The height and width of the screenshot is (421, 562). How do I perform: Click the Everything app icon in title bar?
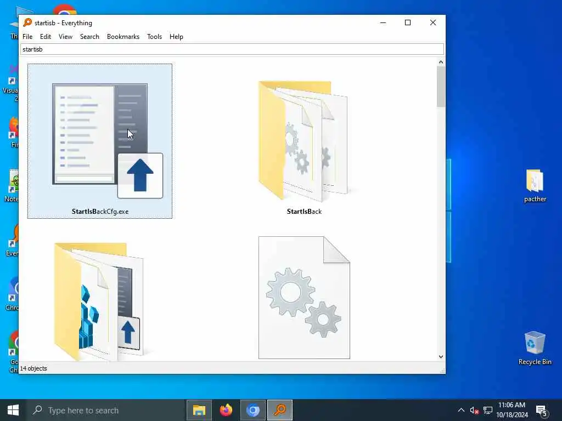pyautogui.click(x=27, y=22)
